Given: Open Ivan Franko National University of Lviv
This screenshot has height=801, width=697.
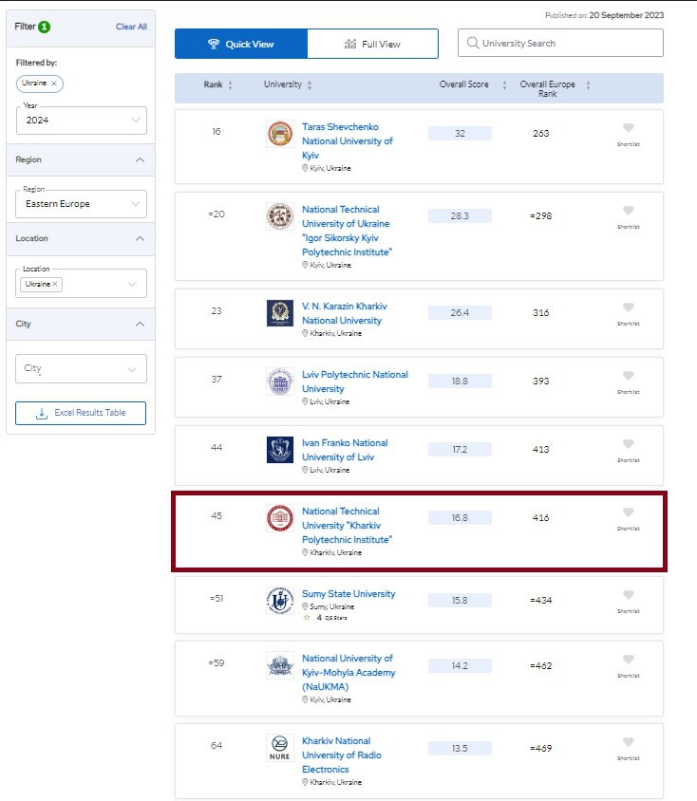Looking at the screenshot, I should (345, 450).
